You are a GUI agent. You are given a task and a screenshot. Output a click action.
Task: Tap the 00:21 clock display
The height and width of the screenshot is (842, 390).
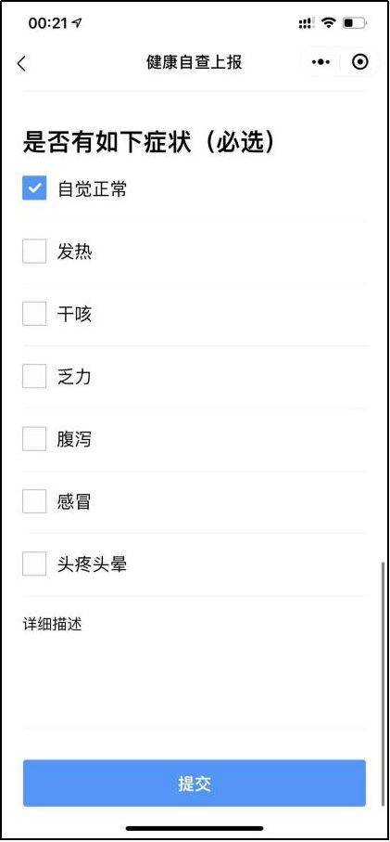coord(47,23)
